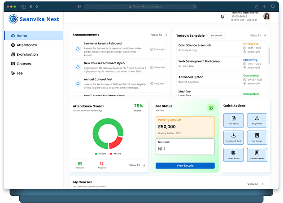Select the Sat, Dec 02 date chip
Image resolution: width=283 pixels, height=203 pixels.
pyautogui.click(x=216, y=35)
